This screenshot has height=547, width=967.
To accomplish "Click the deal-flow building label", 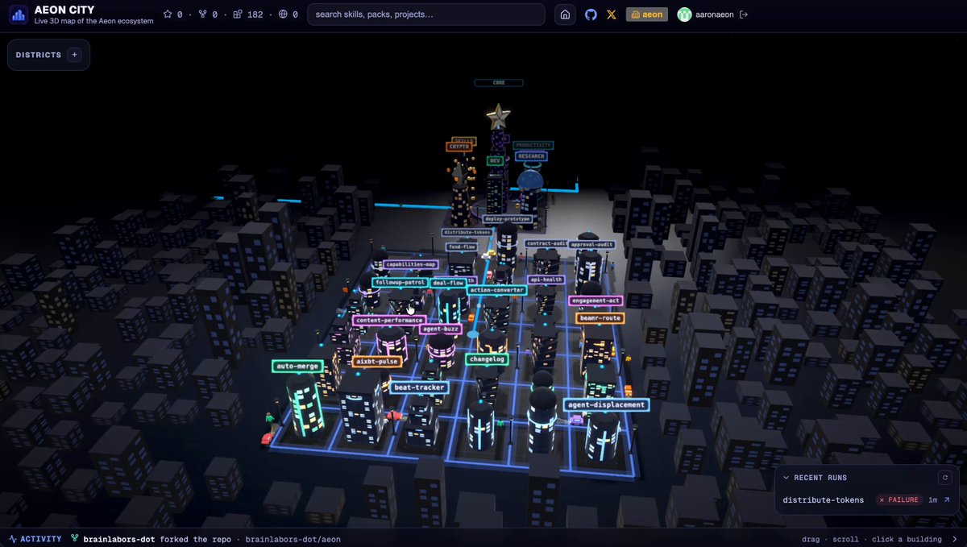I will click(x=448, y=283).
